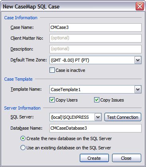Uncheck the Copy Users checkbox
The height and width of the screenshot is (167, 146).
(52, 100)
